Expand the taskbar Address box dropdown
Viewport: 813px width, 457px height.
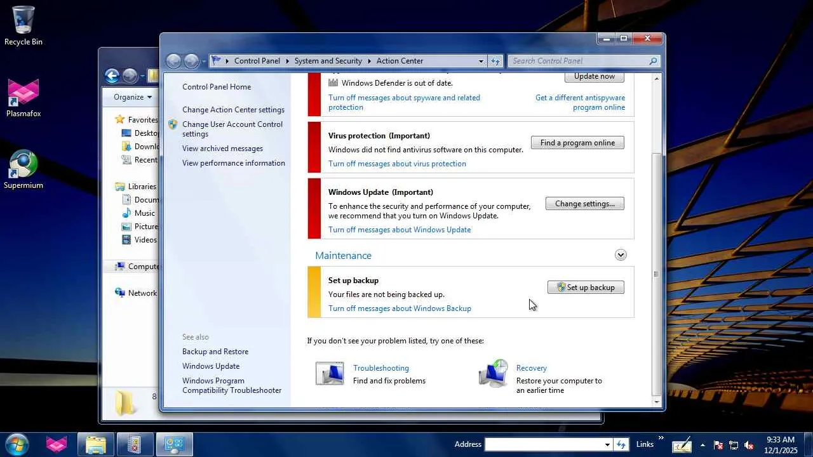pos(607,444)
